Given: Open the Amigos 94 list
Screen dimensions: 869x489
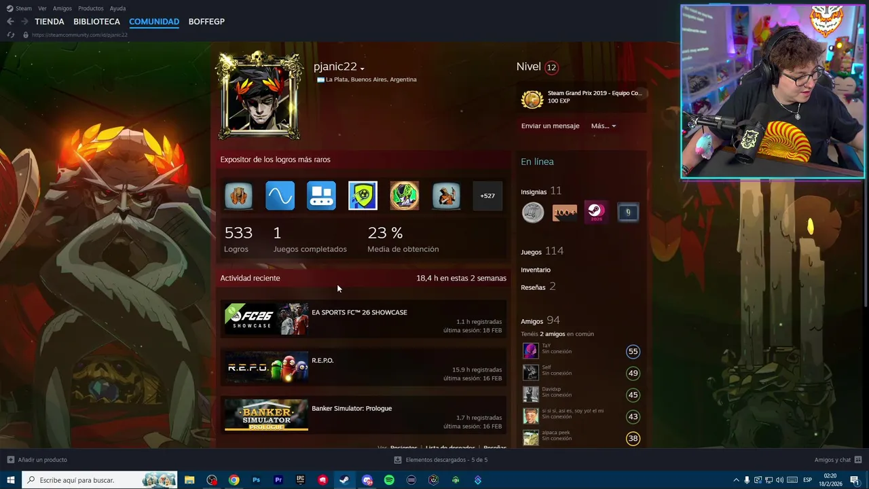Looking at the screenshot, I should tap(540, 321).
